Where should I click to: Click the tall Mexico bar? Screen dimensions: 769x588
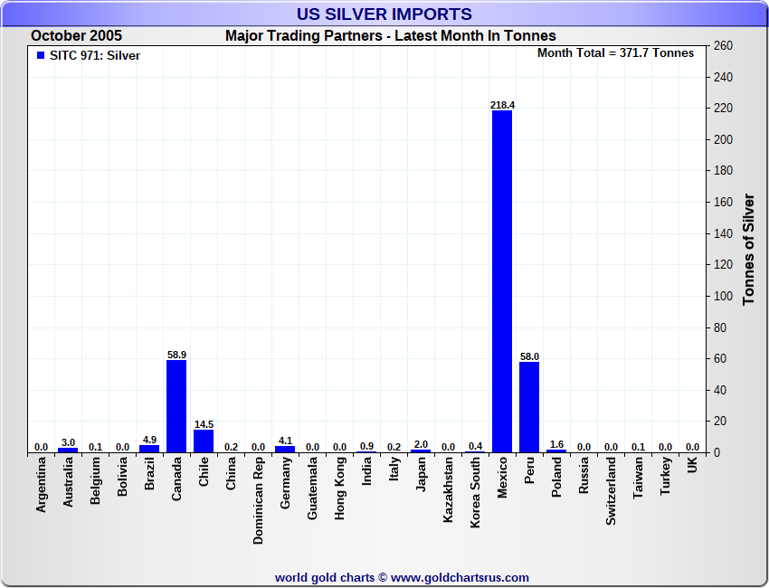(502, 280)
